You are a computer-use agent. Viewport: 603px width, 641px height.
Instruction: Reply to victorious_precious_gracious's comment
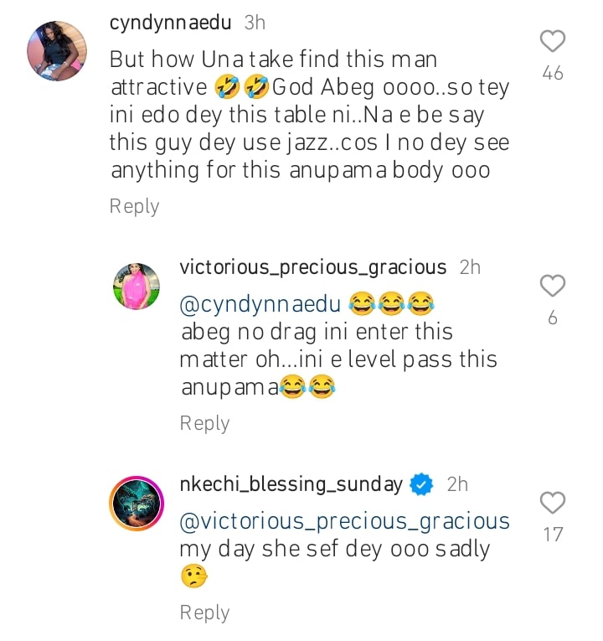(x=204, y=423)
